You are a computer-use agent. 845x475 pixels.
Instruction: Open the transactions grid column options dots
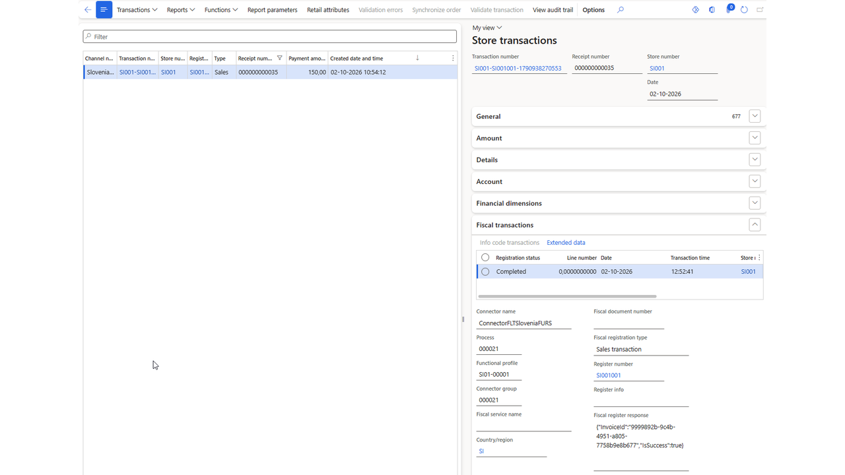(x=452, y=58)
